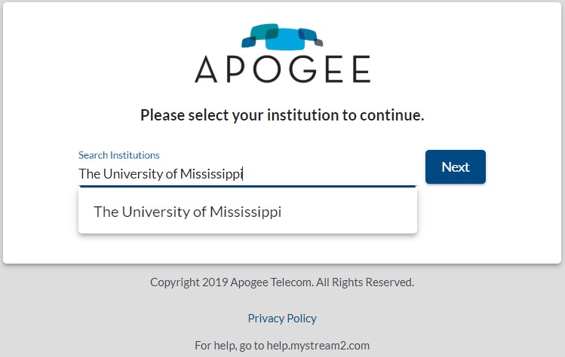The image size is (565, 357).
Task: Click the Search Institutions input field
Action: click(x=247, y=174)
